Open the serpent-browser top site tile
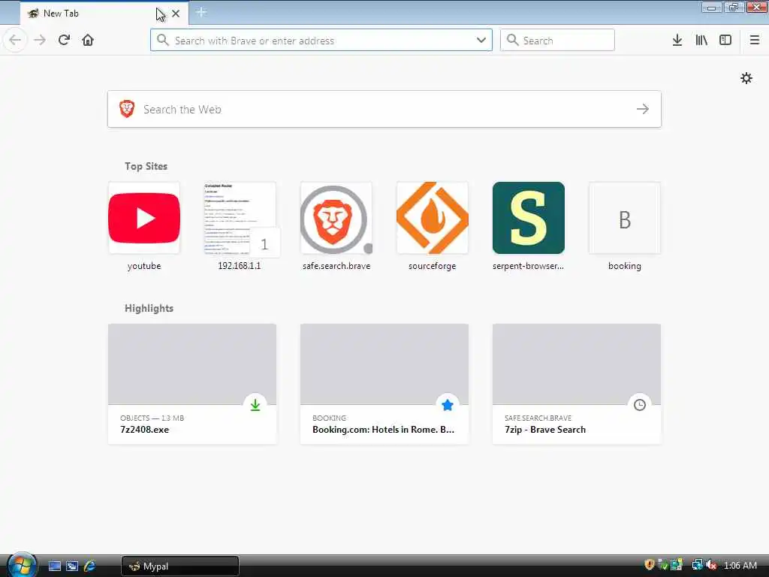Screen dimensions: 769x577 pos(528,218)
